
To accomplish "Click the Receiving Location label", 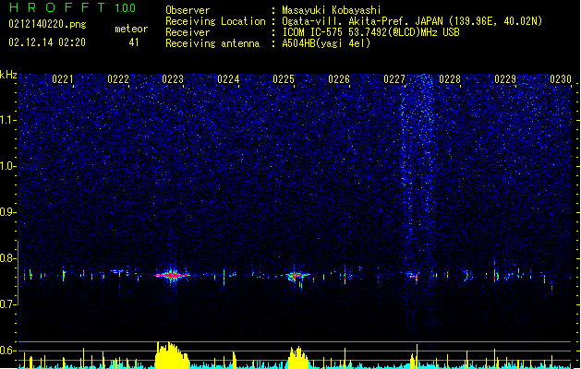I will [215, 21].
